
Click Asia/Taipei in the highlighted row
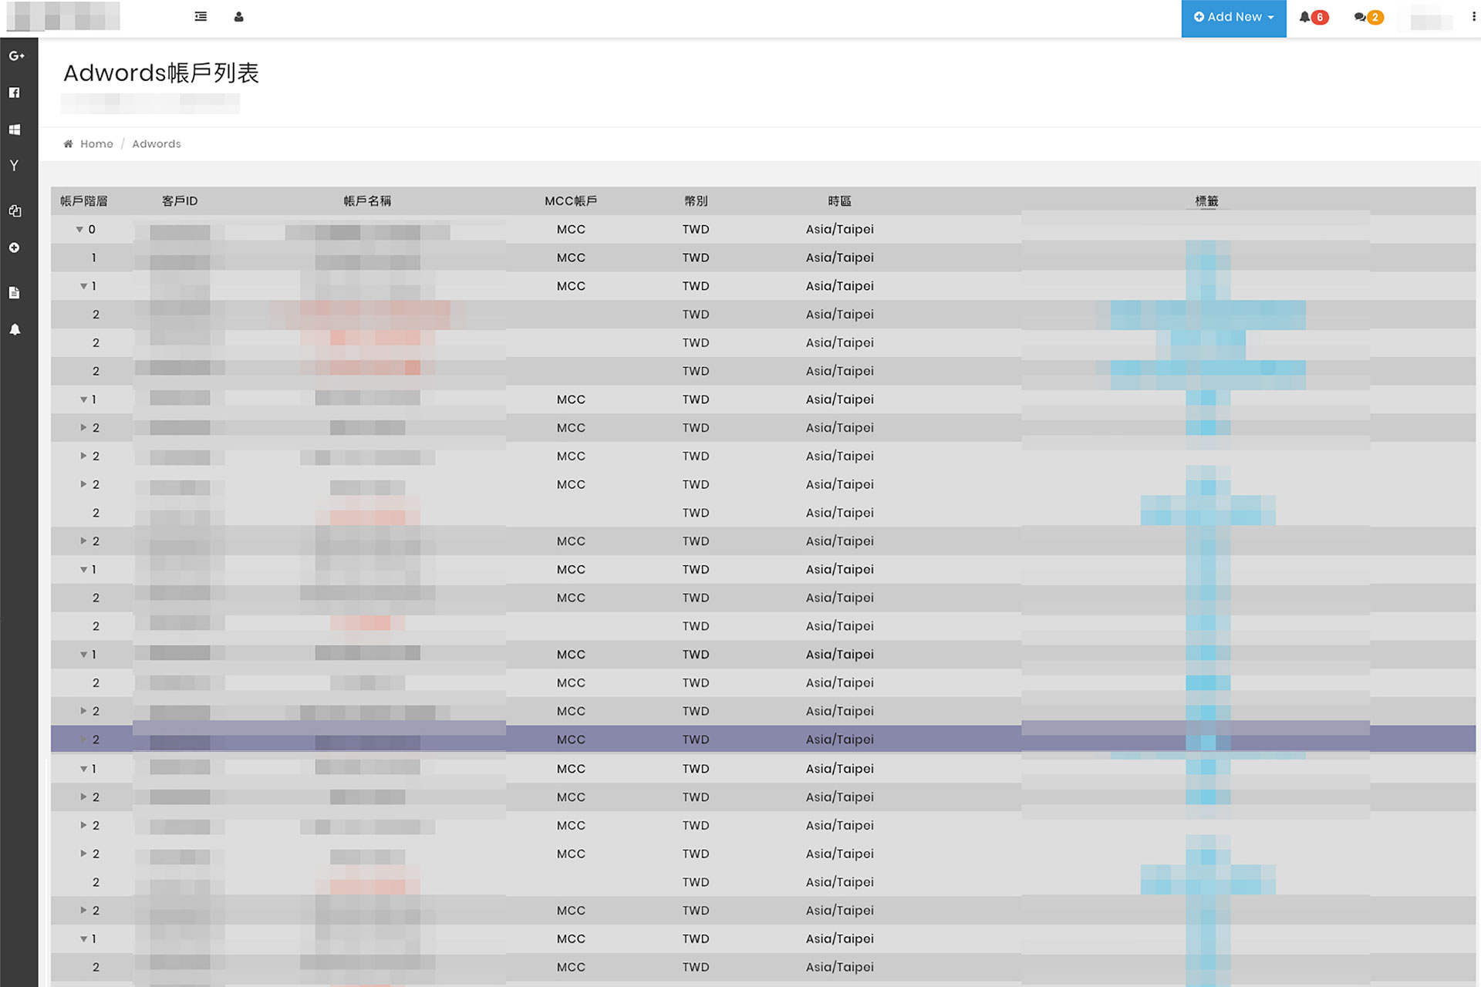pyautogui.click(x=840, y=739)
